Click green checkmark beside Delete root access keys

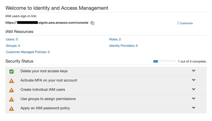12,72
